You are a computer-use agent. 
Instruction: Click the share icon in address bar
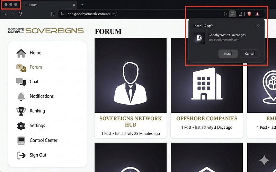(240, 14)
